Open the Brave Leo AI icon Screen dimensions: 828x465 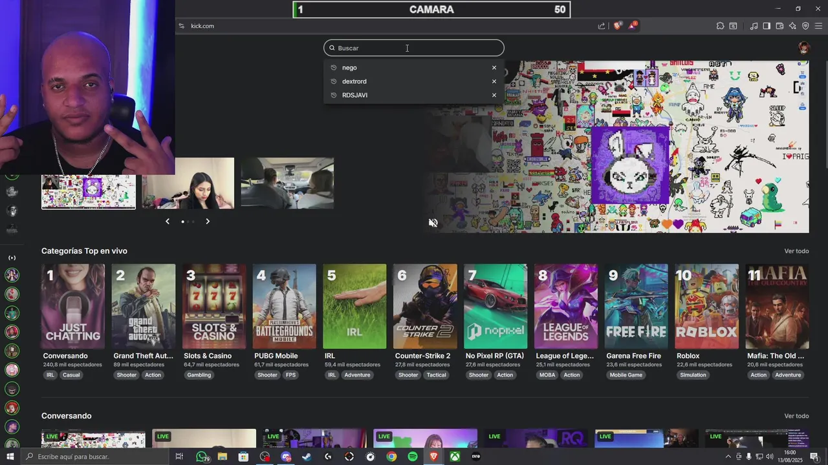[792, 26]
